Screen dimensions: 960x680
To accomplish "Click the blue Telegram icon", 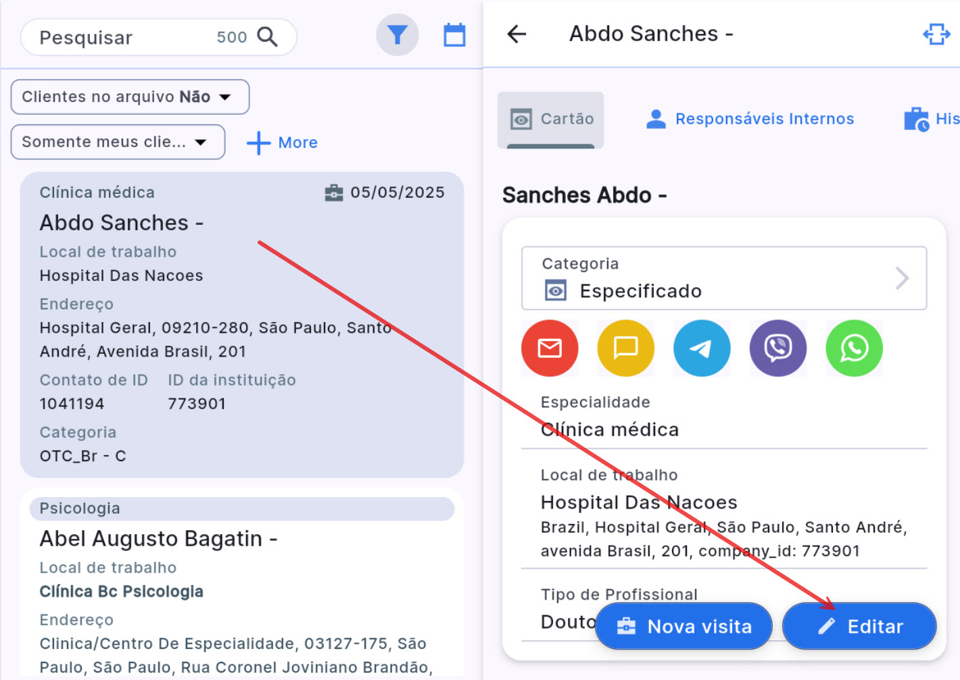I will 702,348.
